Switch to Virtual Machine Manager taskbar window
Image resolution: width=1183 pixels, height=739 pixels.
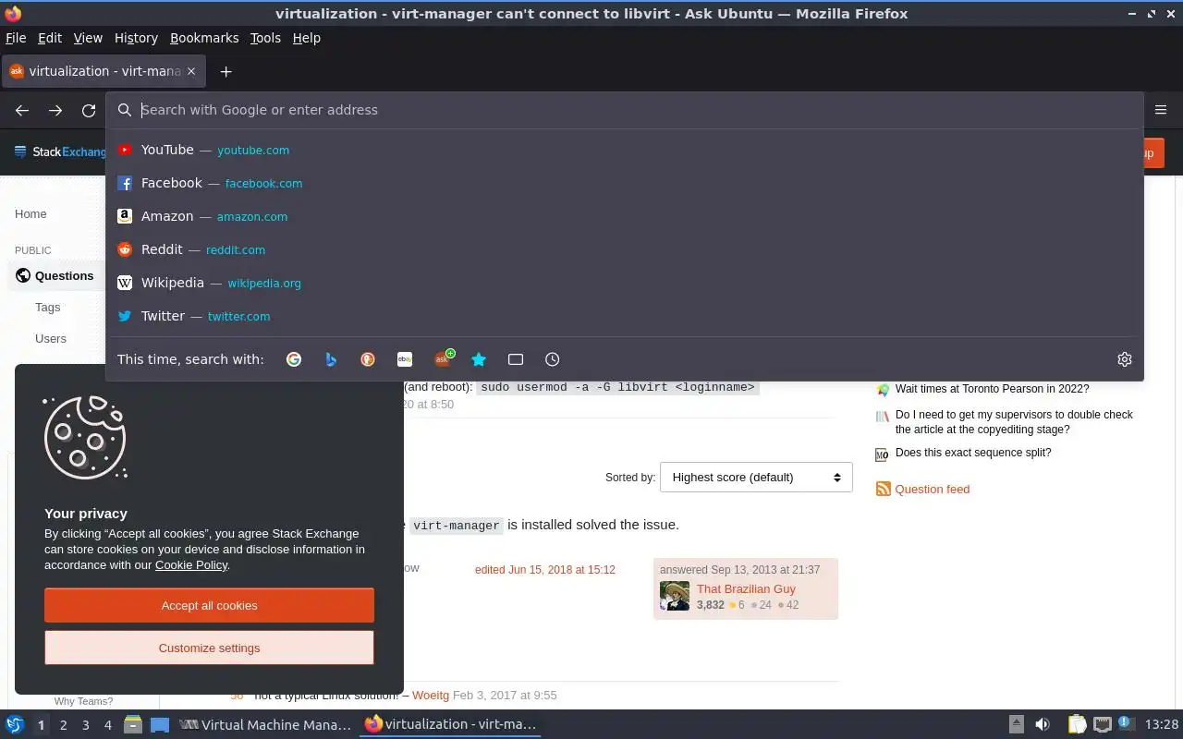[x=265, y=724]
